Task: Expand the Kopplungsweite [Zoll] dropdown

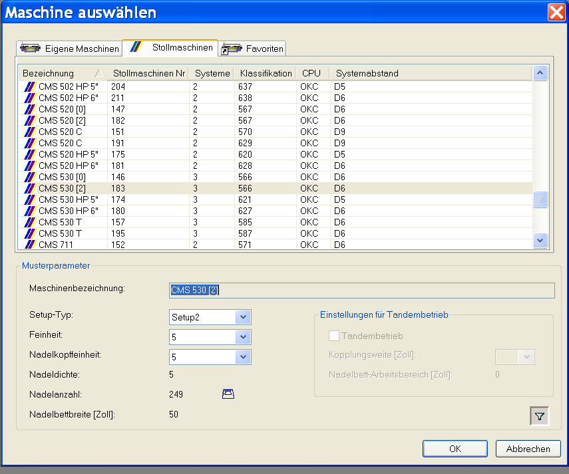Action: [x=527, y=357]
